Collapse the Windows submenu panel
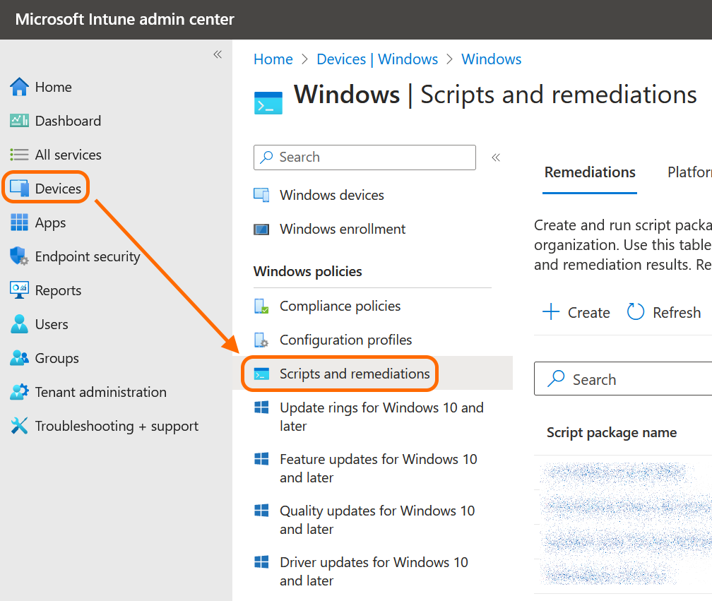Screen dimensions: 712x601 coord(496,157)
